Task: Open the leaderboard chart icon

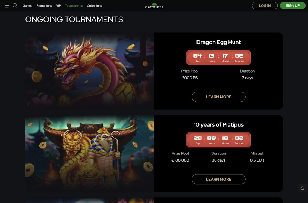Action: coord(302,188)
